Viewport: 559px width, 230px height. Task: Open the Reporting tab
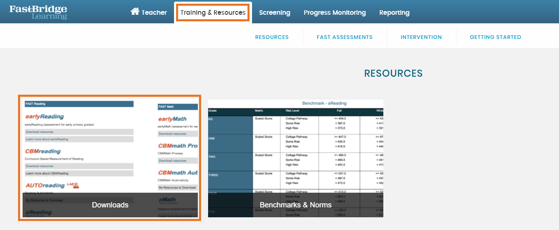[394, 12]
